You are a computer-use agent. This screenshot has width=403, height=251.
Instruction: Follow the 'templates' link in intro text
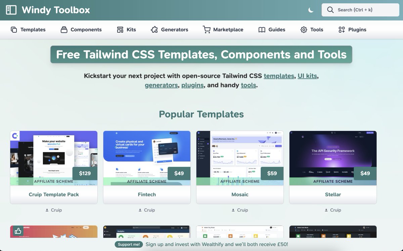(x=279, y=76)
